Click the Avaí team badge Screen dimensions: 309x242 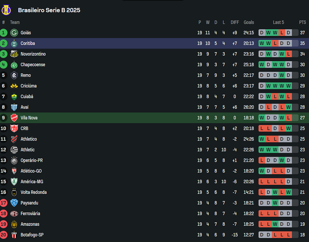pyautogui.click(x=14, y=107)
